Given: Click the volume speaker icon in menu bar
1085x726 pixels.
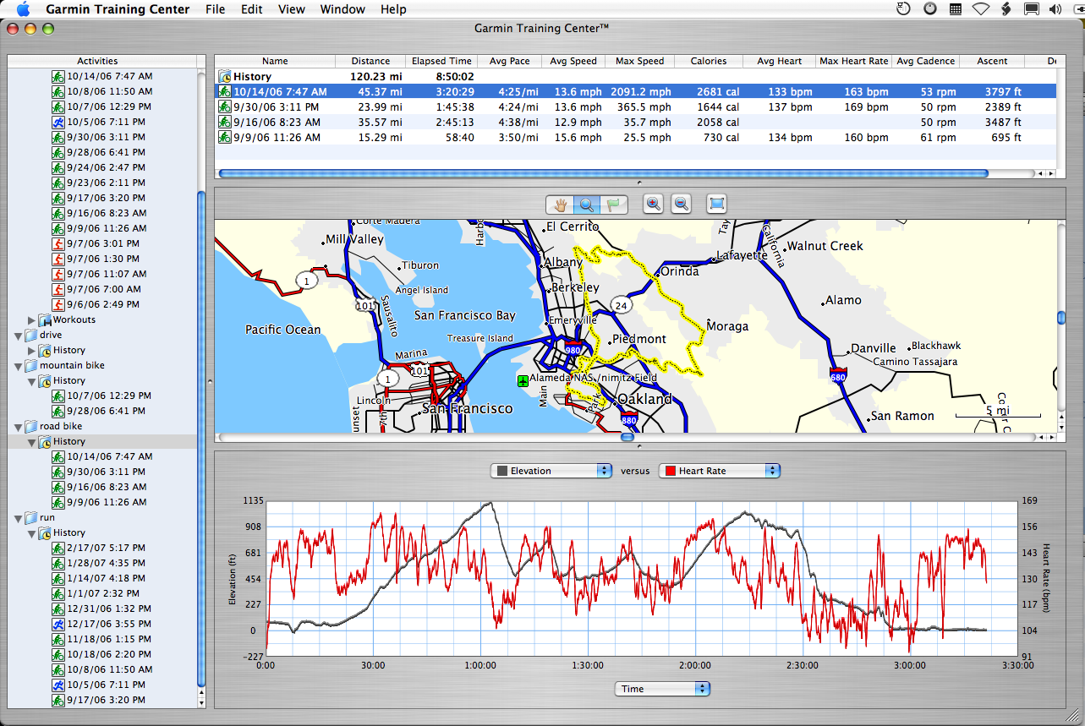Looking at the screenshot, I should 1055,9.
